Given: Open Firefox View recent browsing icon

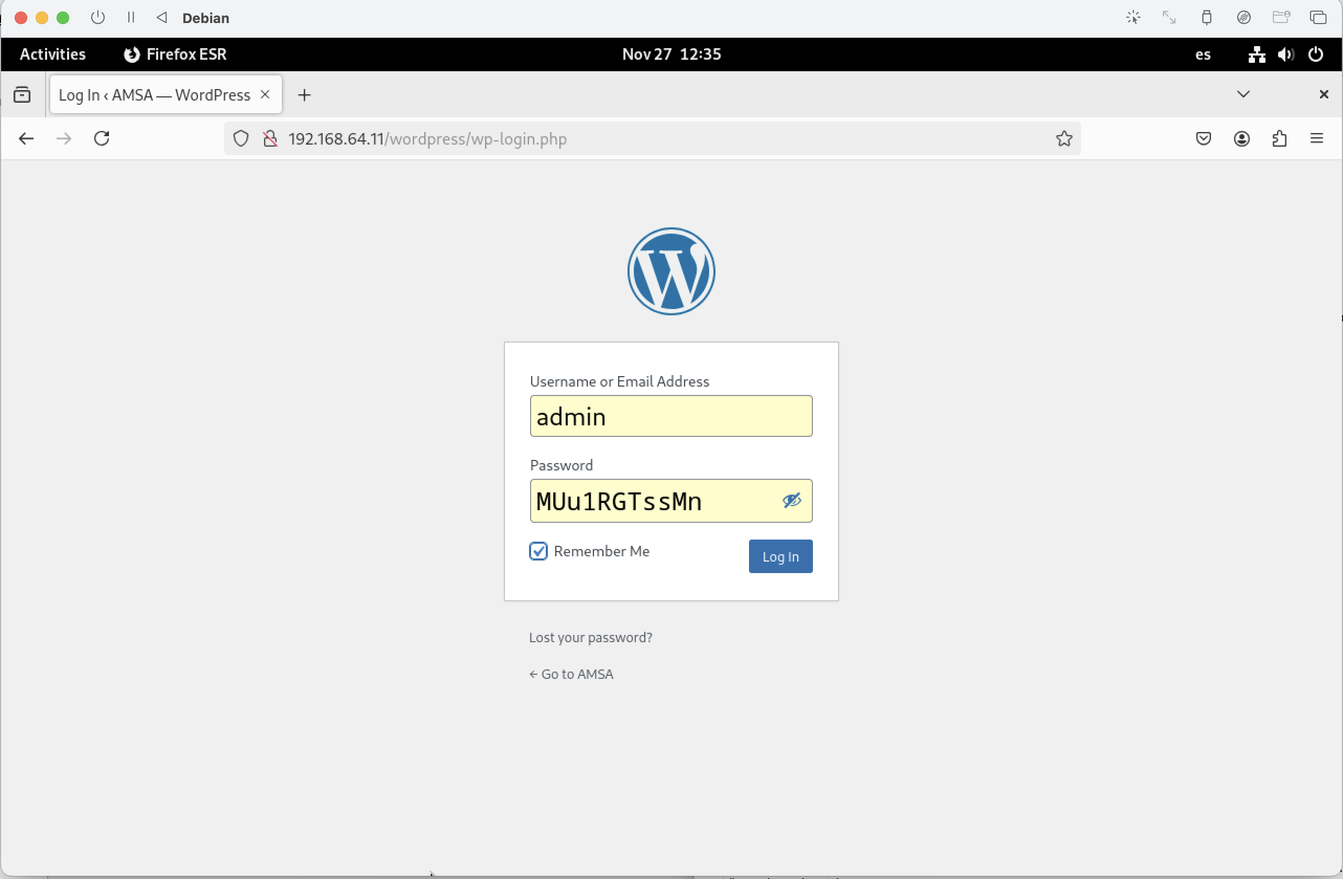Looking at the screenshot, I should point(22,94).
